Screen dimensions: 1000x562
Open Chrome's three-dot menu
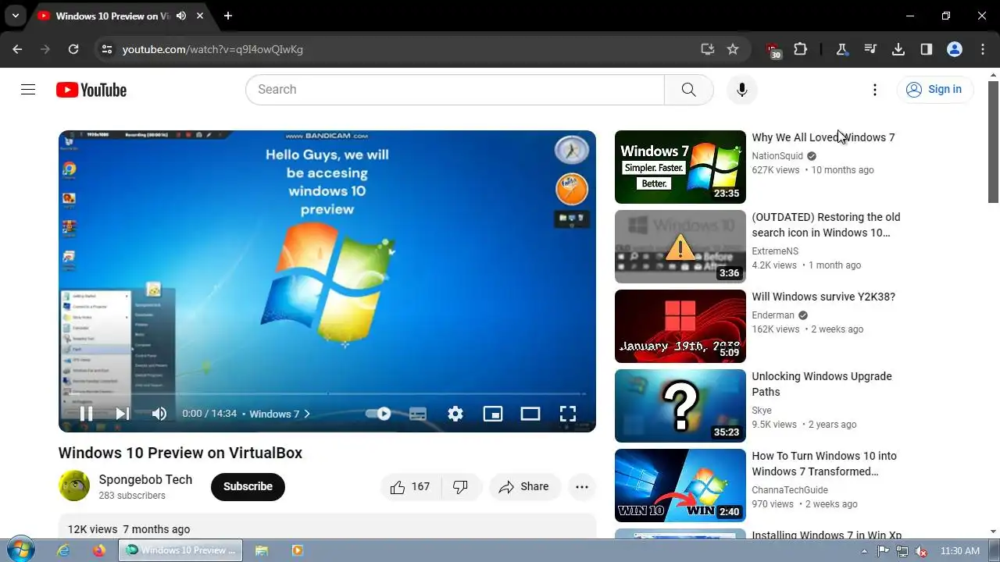(x=983, y=49)
